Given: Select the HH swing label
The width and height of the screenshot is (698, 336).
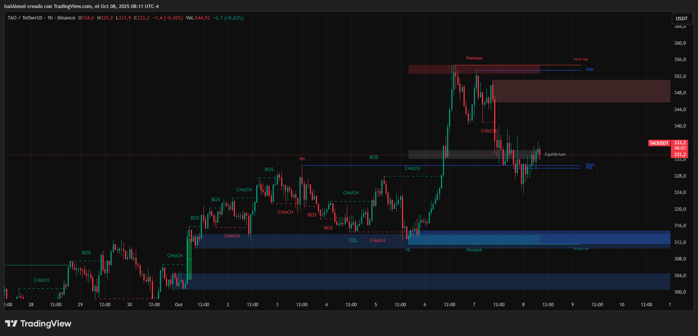Looking at the screenshot, I should point(302,159).
